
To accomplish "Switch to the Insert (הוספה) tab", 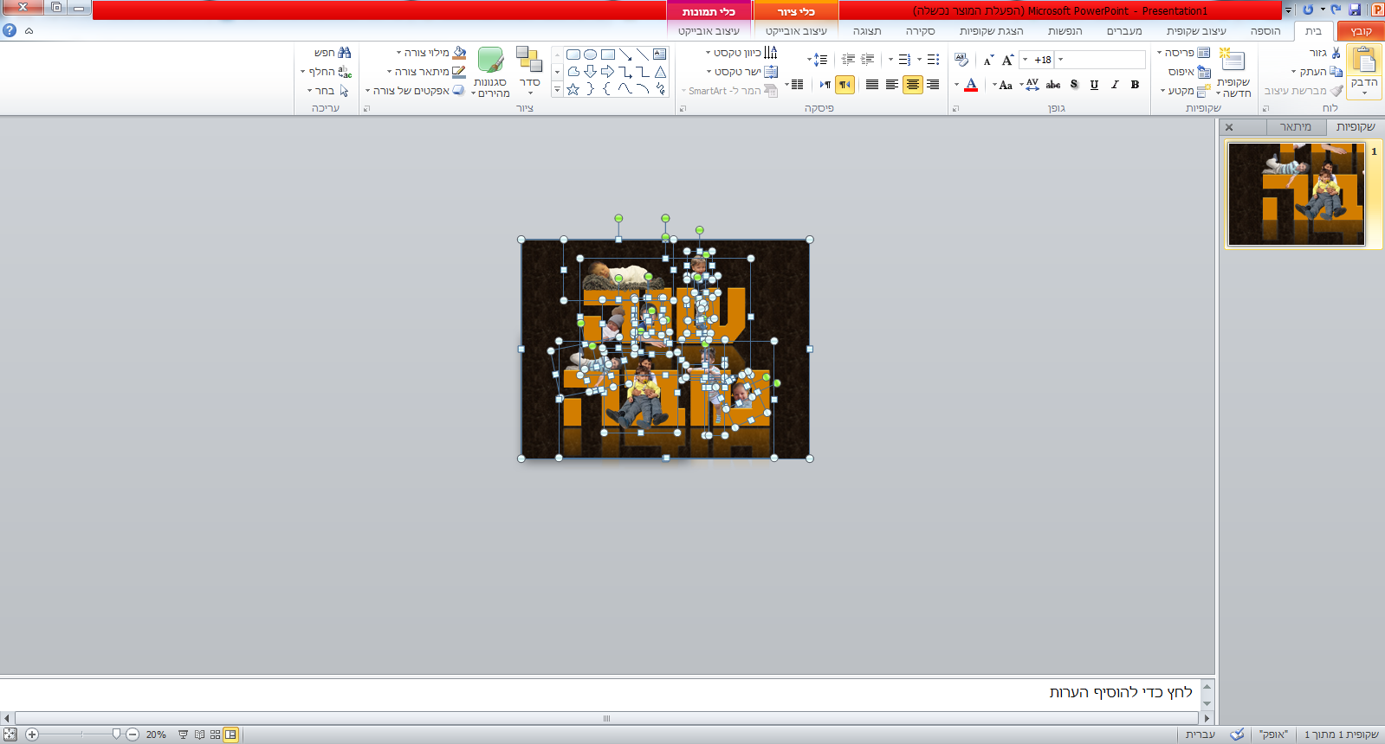I will [x=1265, y=31].
